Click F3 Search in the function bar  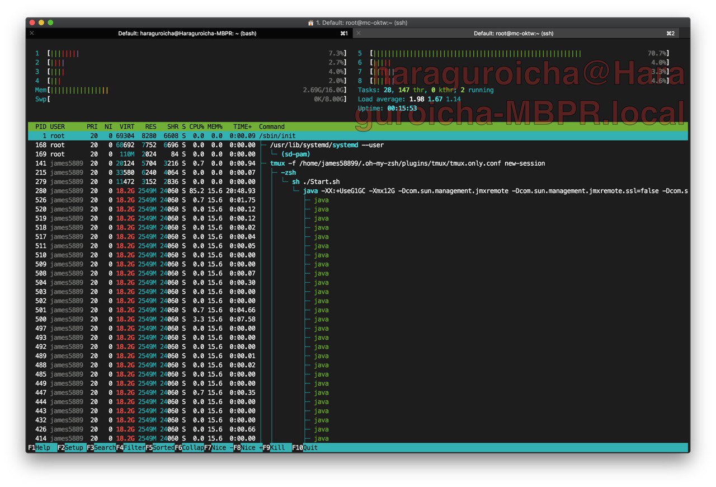point(101,448)
